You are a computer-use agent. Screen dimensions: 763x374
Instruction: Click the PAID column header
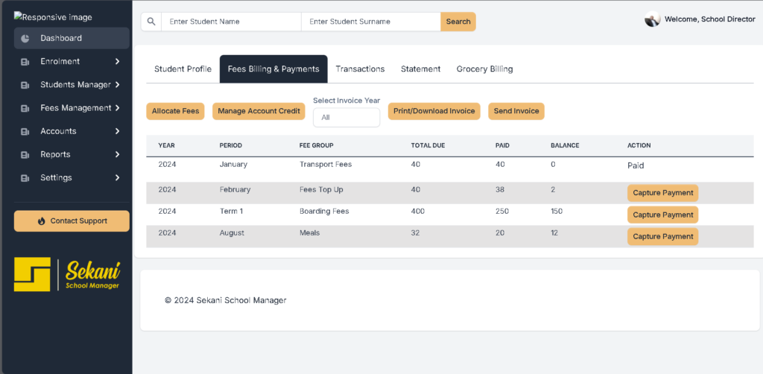click(502, 145)
